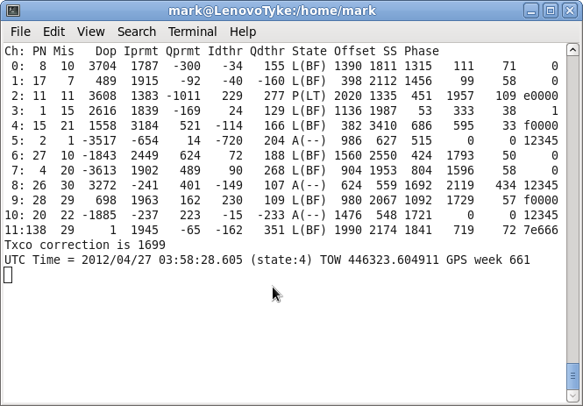This screenshot has height=406, width=583.
Task: Click the Phase column header text
Action: click(422, 52)
